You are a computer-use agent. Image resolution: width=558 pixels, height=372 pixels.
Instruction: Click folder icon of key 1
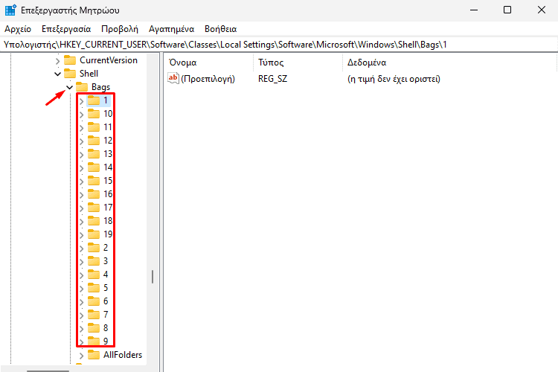[94, 100]
